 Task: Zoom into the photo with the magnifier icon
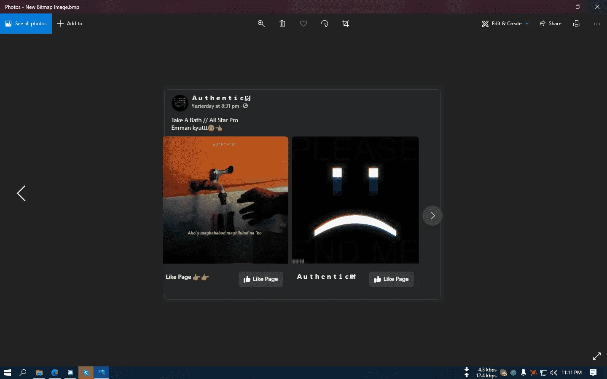pyautogui.click(x=261, y=24)
